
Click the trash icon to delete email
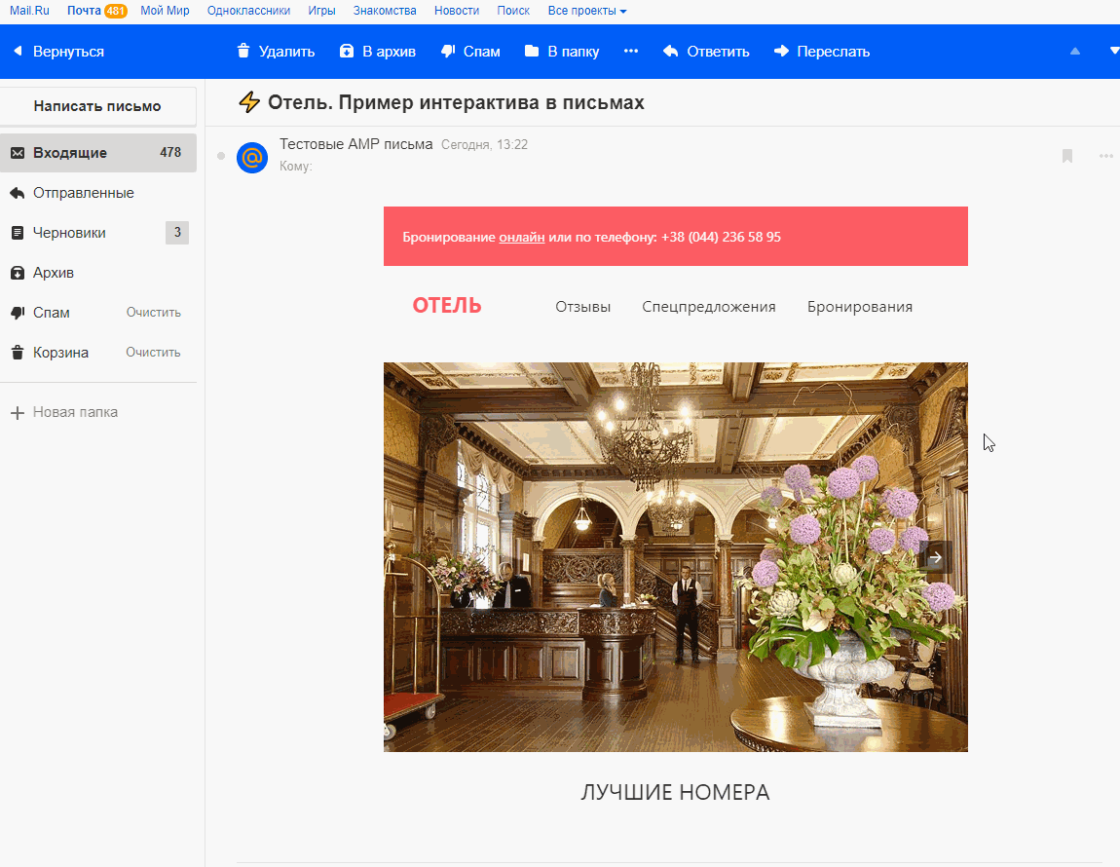(x=243, y=52)
